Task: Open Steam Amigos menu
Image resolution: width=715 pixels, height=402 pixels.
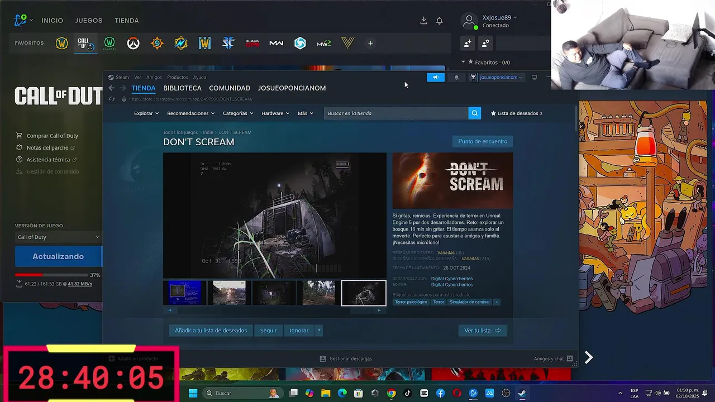Action: pos(154,77)
